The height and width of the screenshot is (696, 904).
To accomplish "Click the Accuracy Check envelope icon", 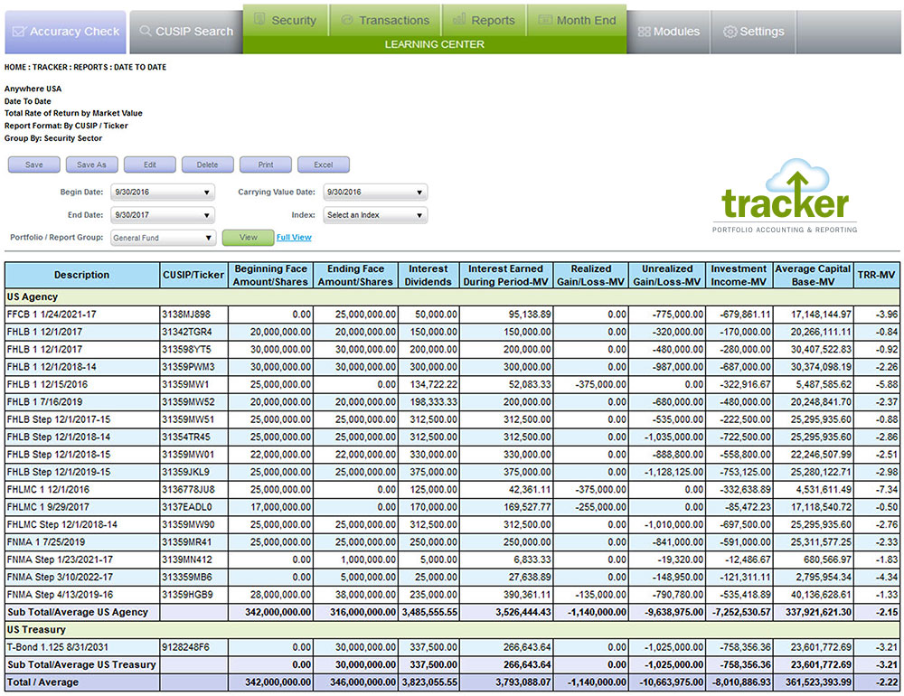I will (18, 32).
